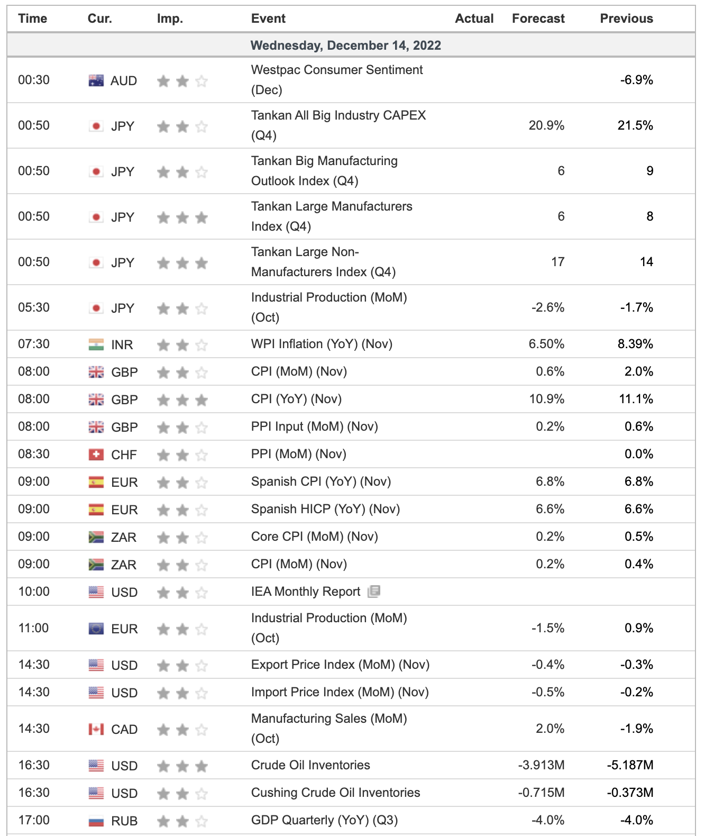Click the Imp. column header

(170, 19)
